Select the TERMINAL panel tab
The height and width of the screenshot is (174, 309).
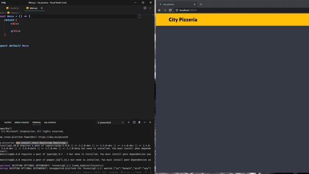[37, 122]
